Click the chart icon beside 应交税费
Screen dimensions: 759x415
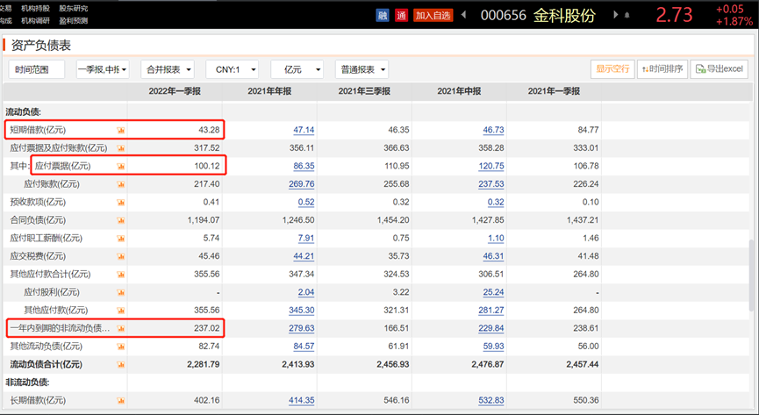tap(120, 256)
